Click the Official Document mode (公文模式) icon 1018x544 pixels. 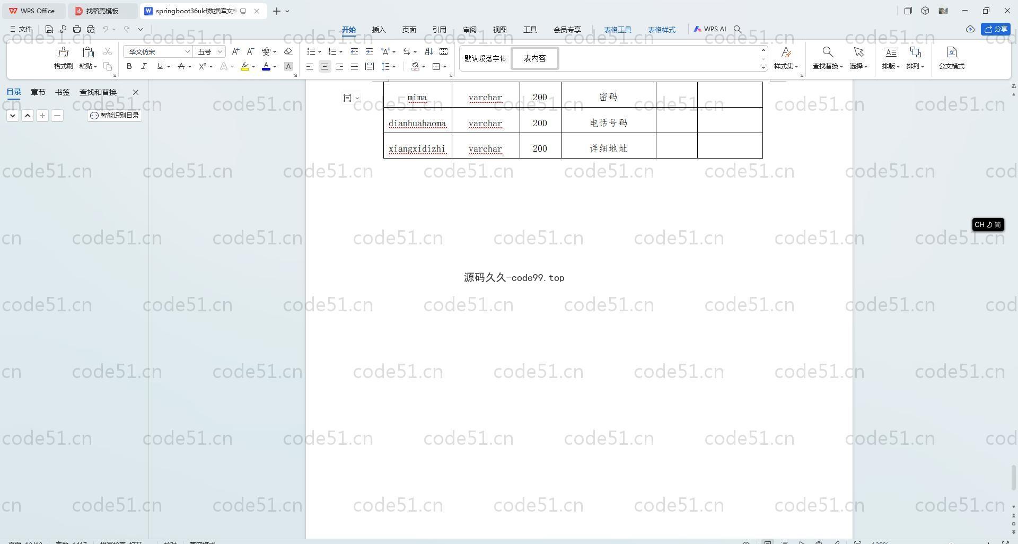951,52
